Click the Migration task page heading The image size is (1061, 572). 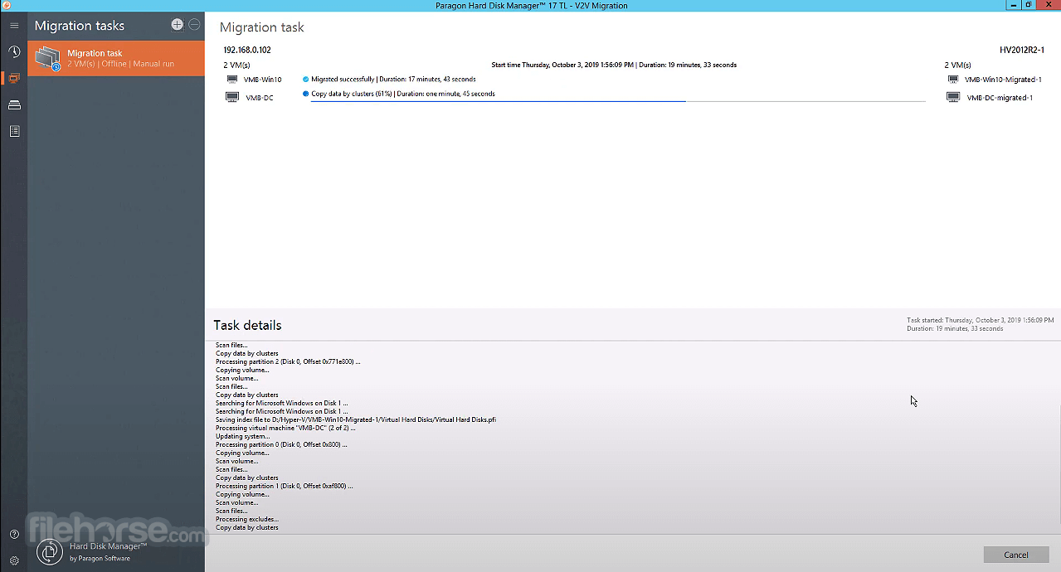point(262,27)
